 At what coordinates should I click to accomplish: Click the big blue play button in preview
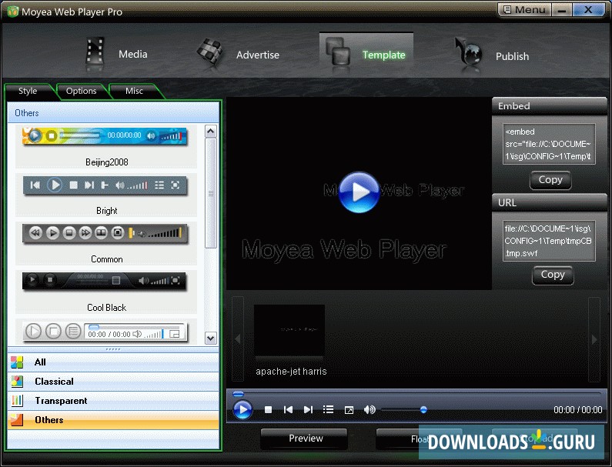tap(359, 192)
